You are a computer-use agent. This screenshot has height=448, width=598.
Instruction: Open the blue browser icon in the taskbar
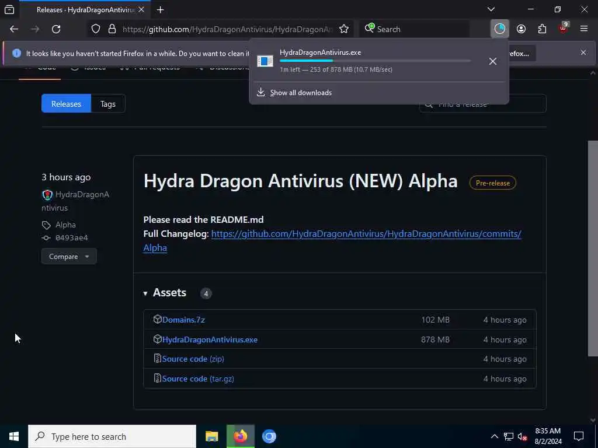coord(269,436)
